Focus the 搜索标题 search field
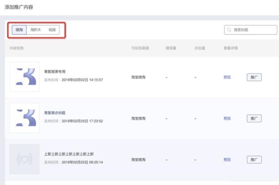 point(253,30)
